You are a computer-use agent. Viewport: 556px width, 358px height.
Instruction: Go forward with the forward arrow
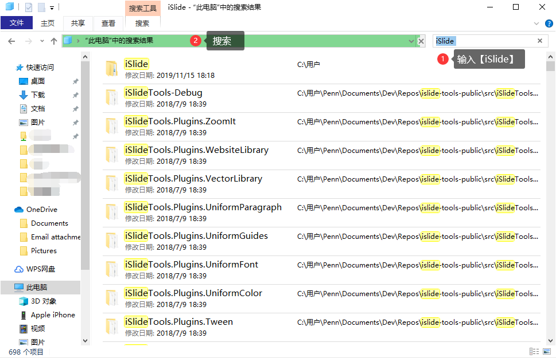point(28,41)
